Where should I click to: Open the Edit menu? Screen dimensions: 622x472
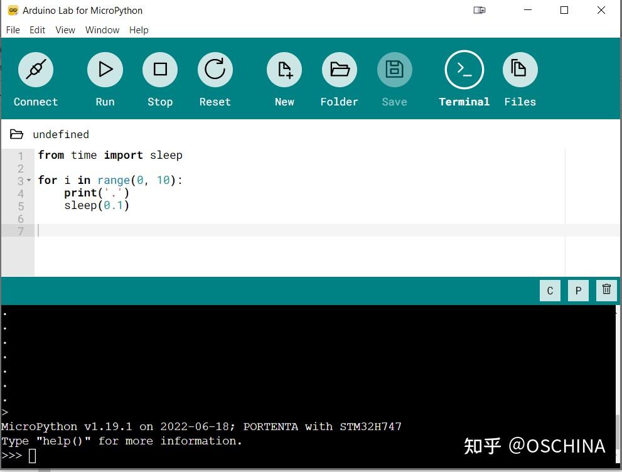[x=37, y=30]
